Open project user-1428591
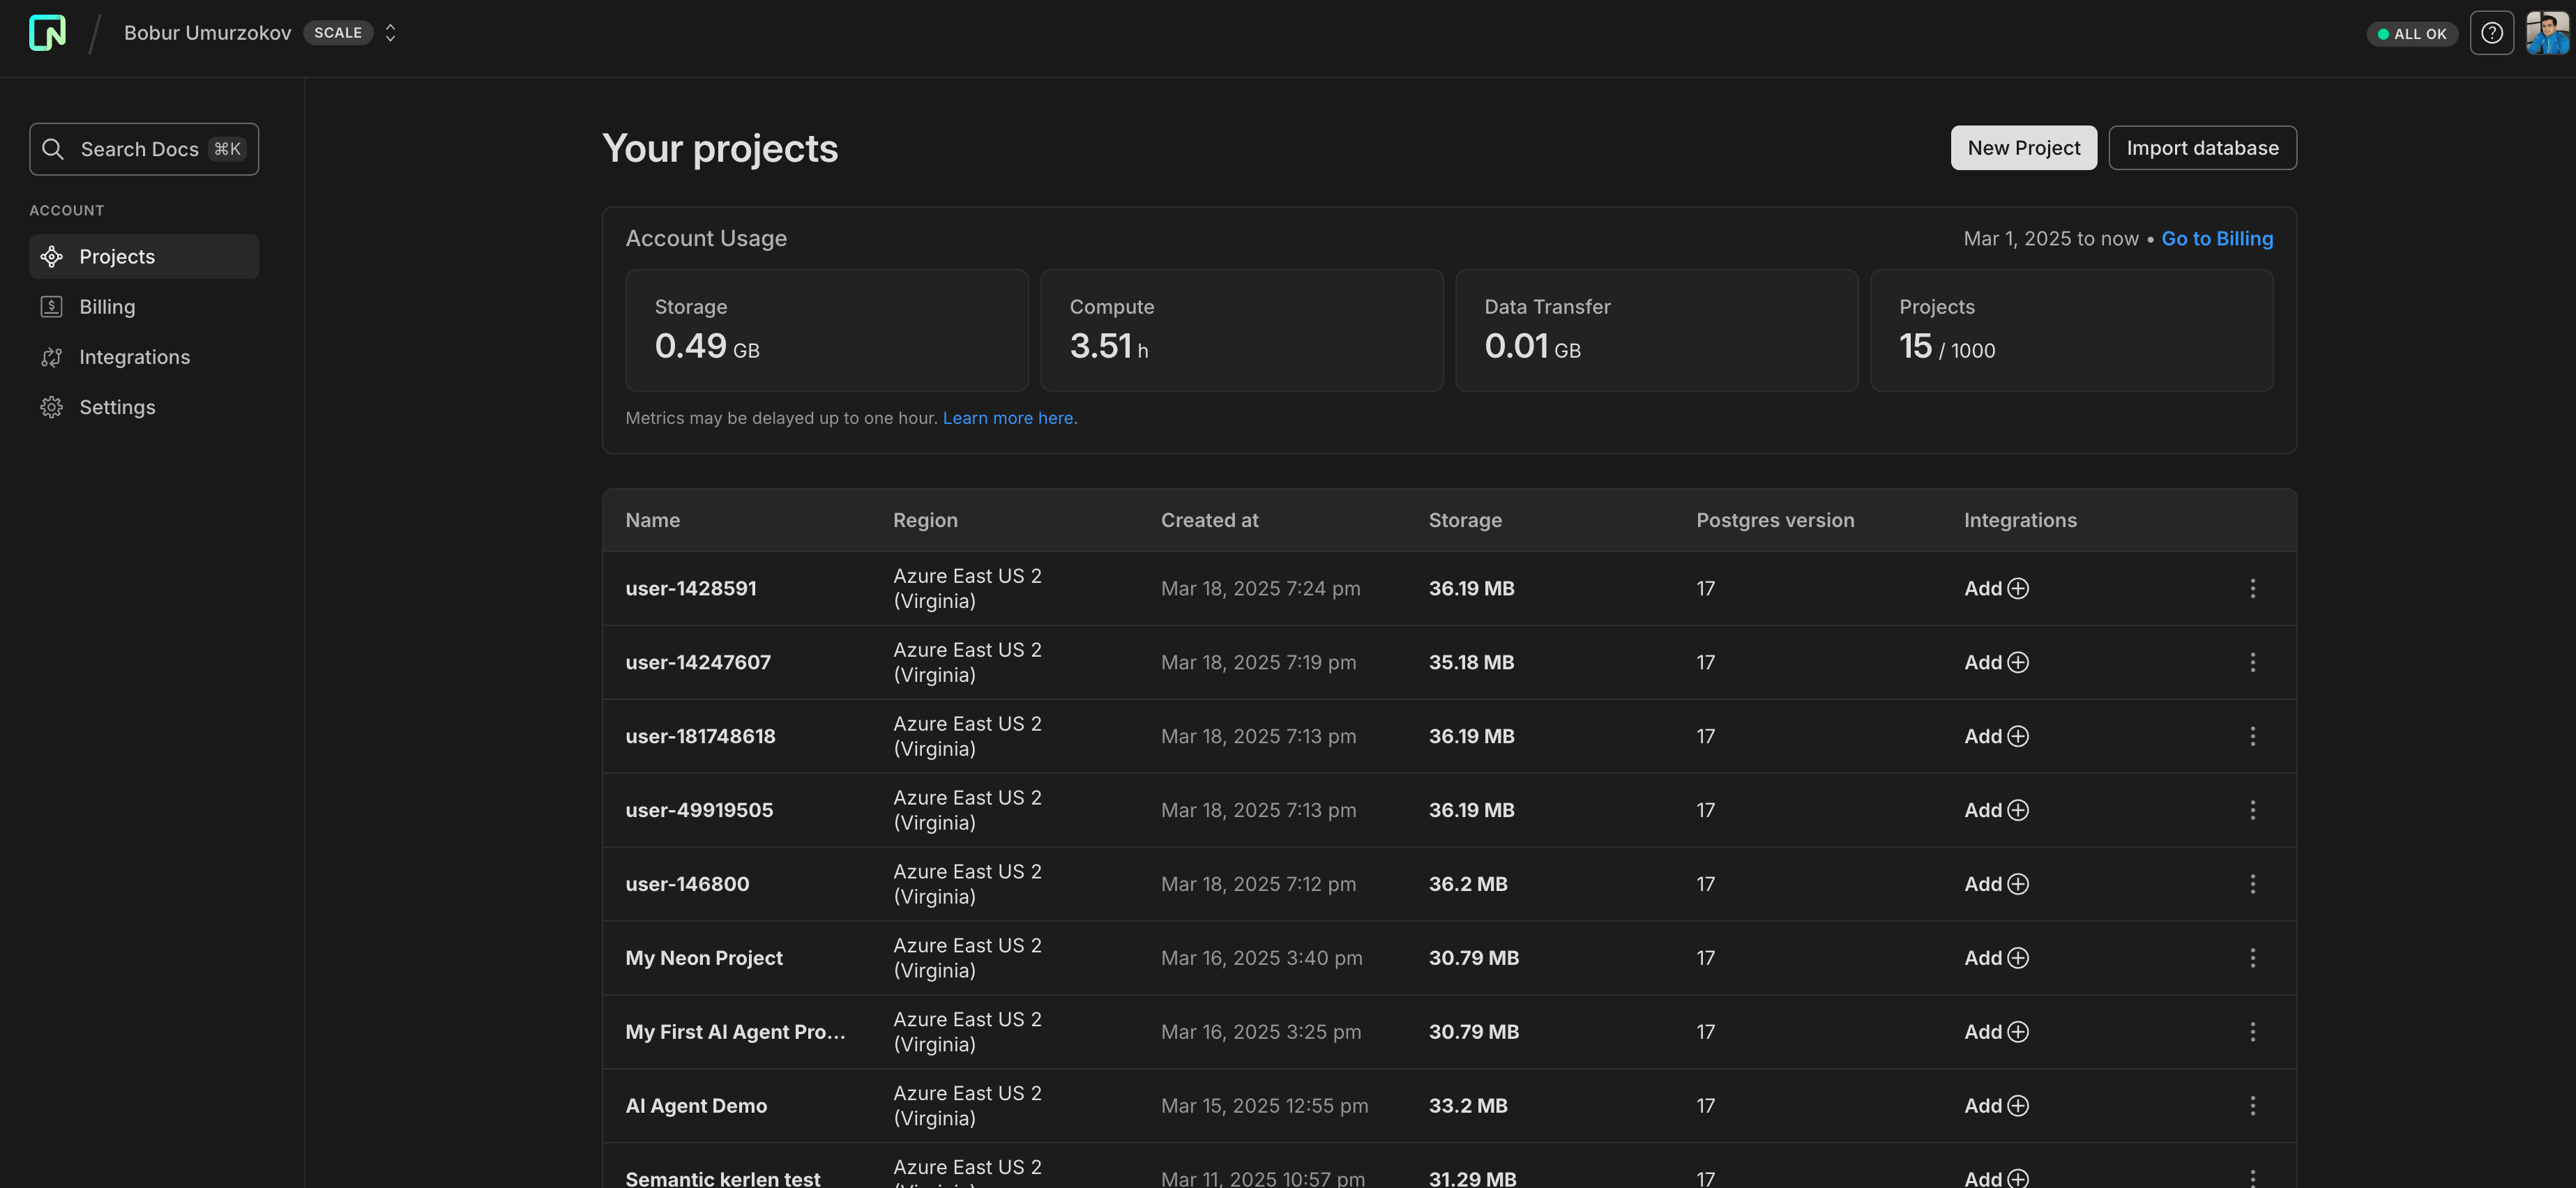Image resolution: width=2576 pixels, height=1188 pixels. coord(691,589)
